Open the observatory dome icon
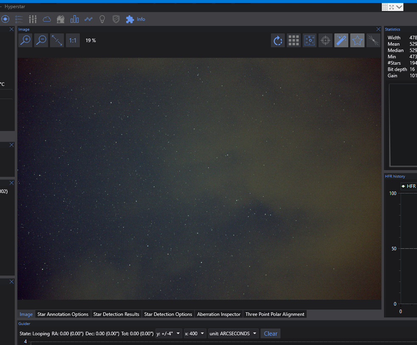This screenshot has height=345, width=417. pos(61,19)
